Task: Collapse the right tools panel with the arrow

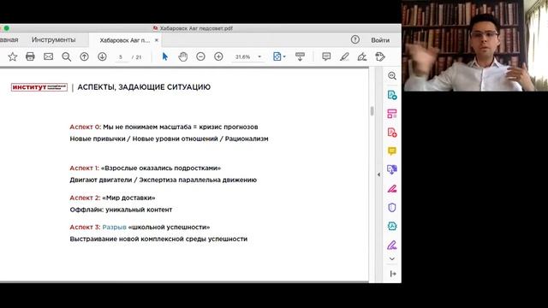Action: (x=393, y=274)
